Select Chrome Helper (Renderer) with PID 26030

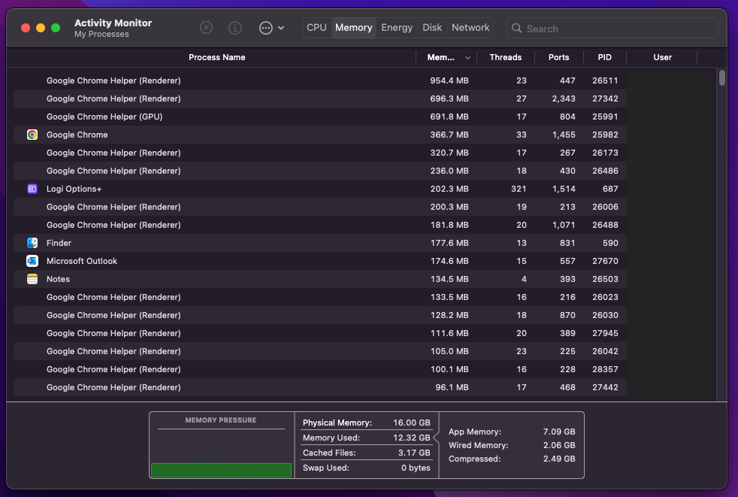[x=320, y=315]
